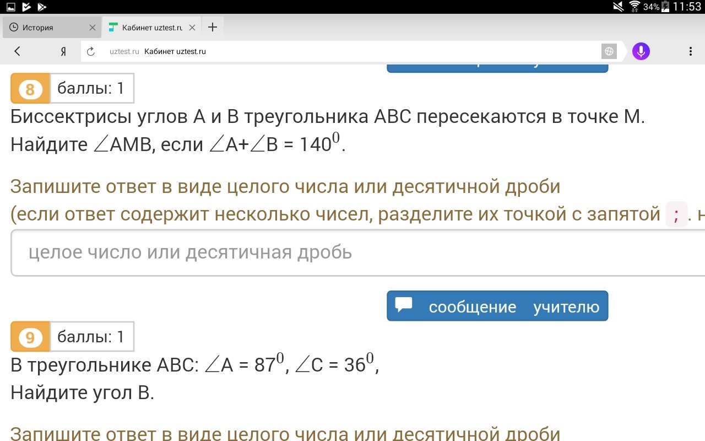Open the image notification in status bar

coord(11,7)
